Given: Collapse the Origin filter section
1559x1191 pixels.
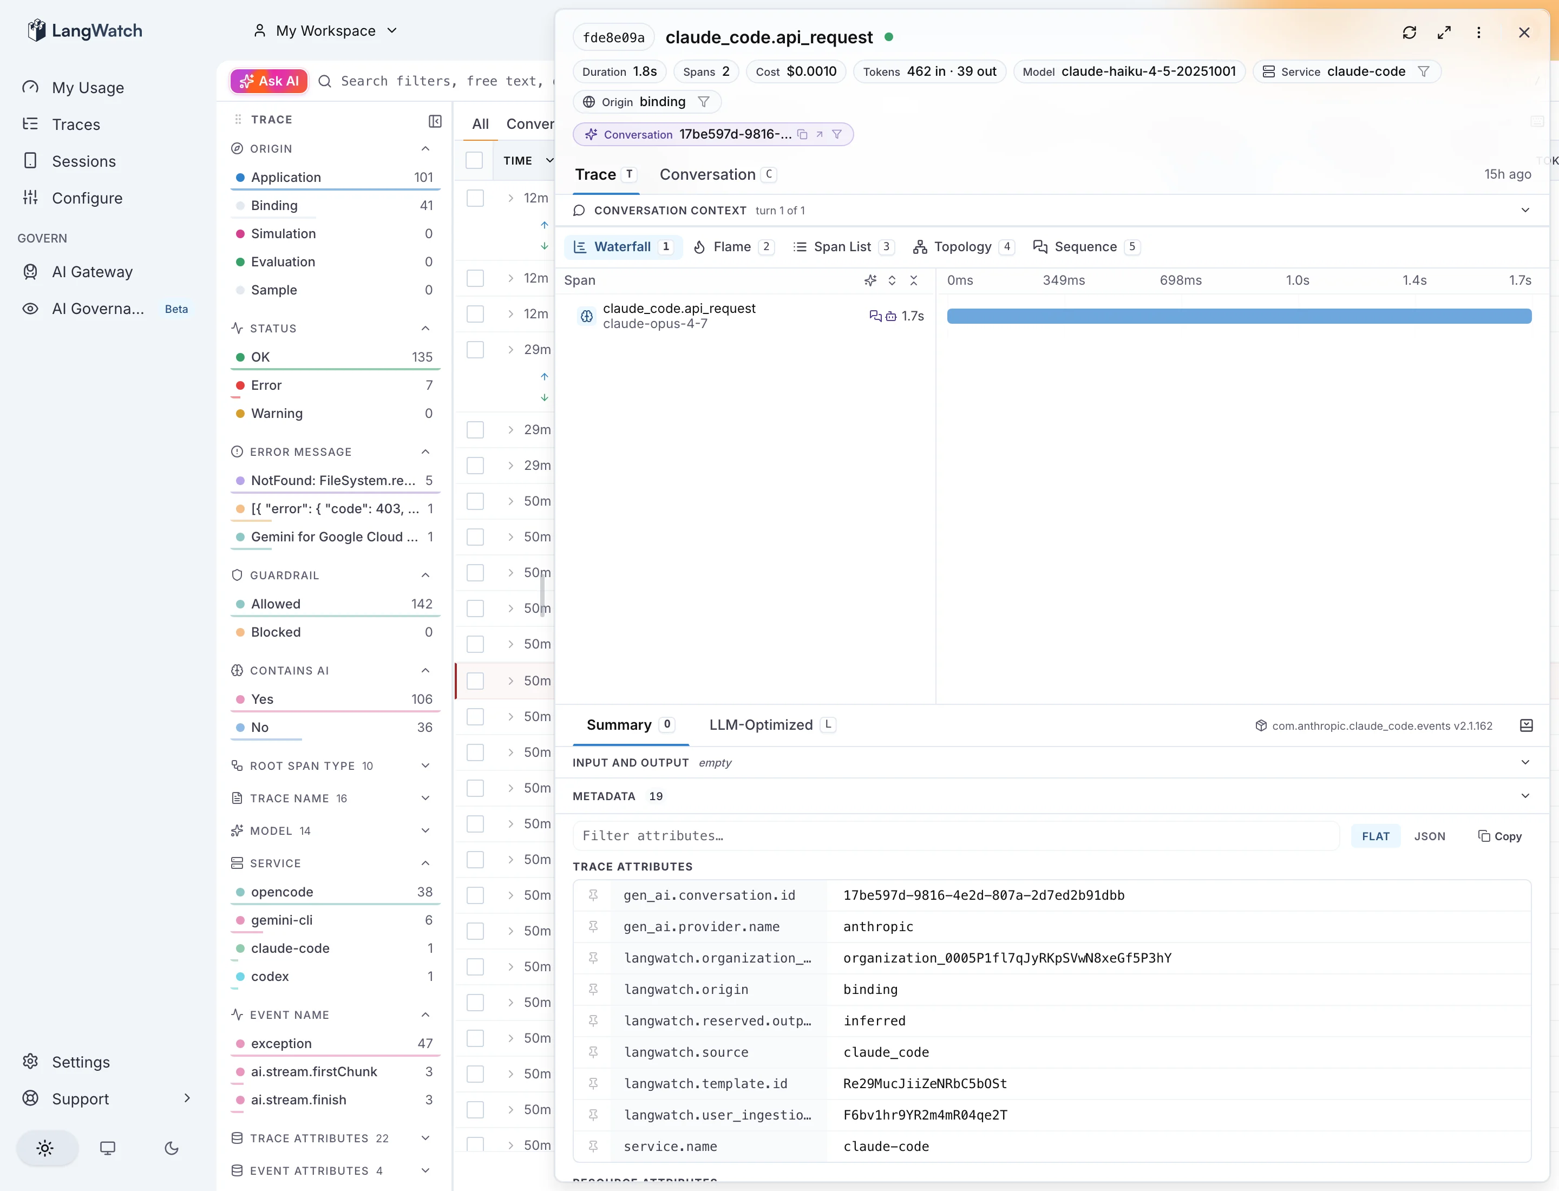Looking at the screenshot, I should [x=425, y=149].
